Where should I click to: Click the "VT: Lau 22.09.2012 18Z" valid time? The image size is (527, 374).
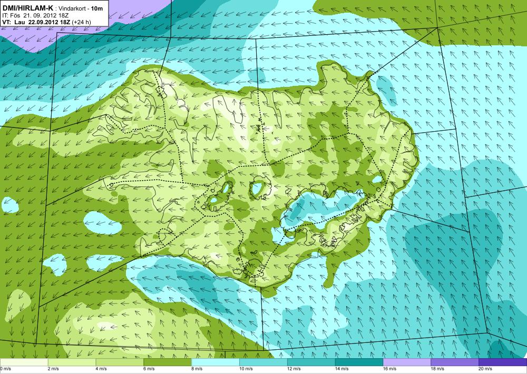36,22
